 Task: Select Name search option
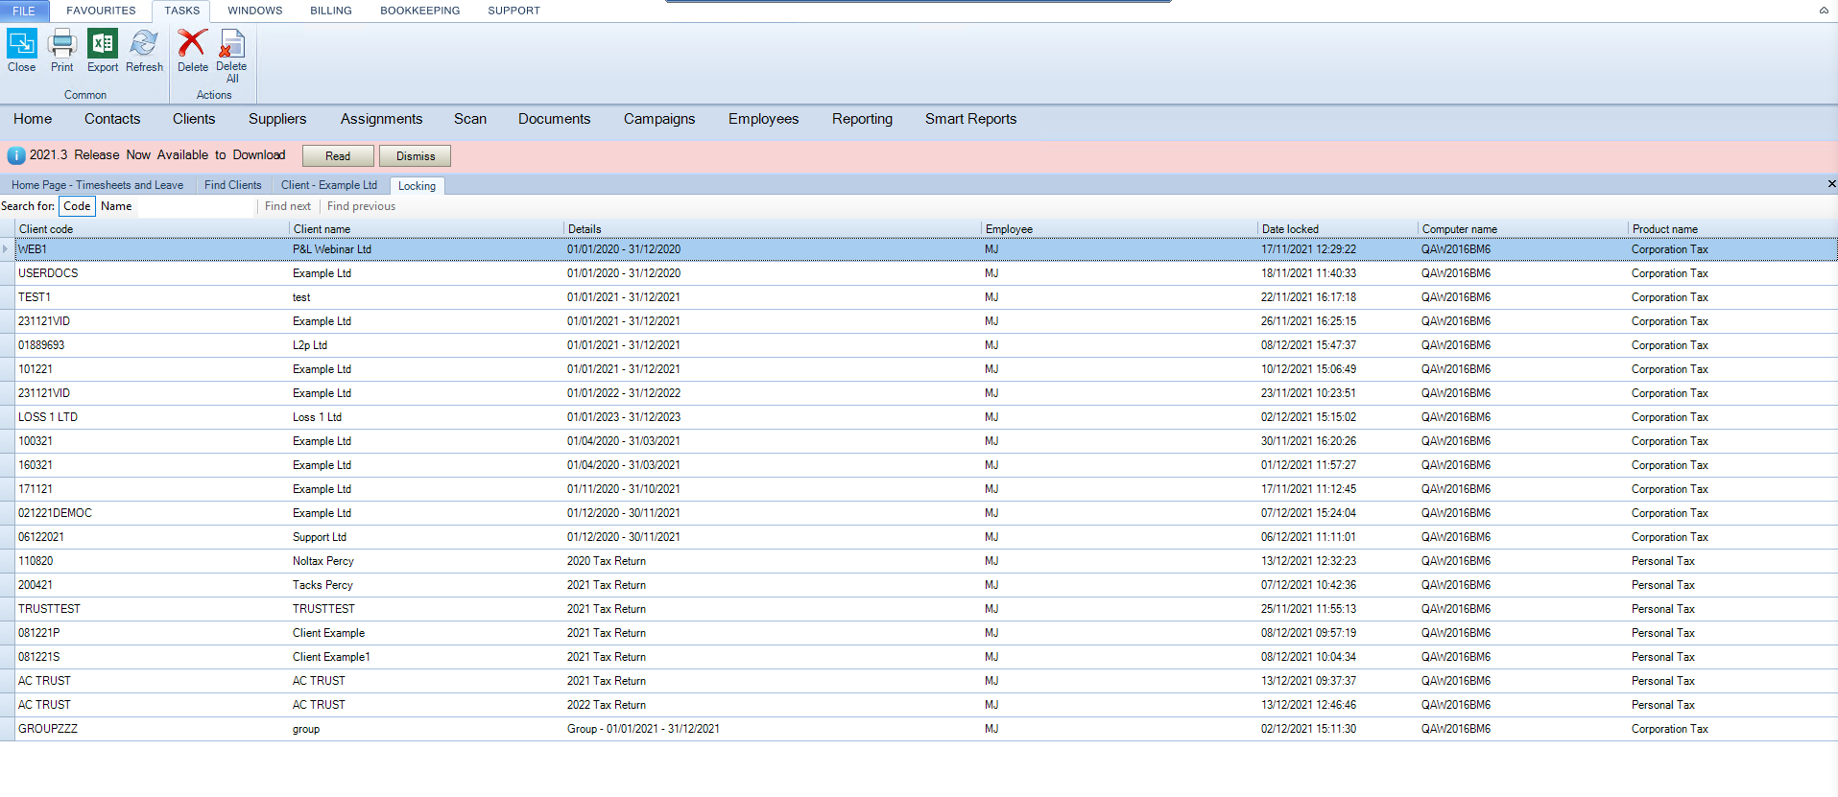coord(116,206)
